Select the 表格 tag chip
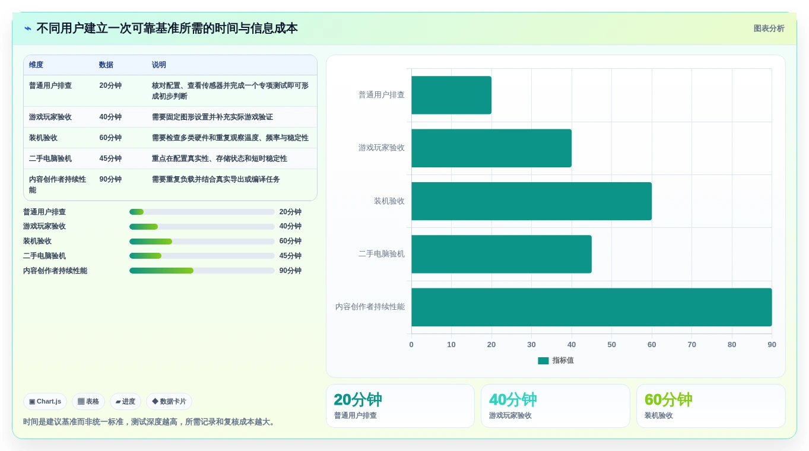The width and height of the screenshot is (809, 451). click(x=88, y=402)
